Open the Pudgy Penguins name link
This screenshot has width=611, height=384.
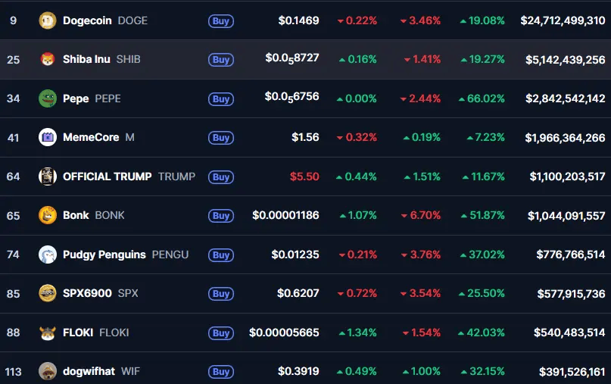click(104, 254)
